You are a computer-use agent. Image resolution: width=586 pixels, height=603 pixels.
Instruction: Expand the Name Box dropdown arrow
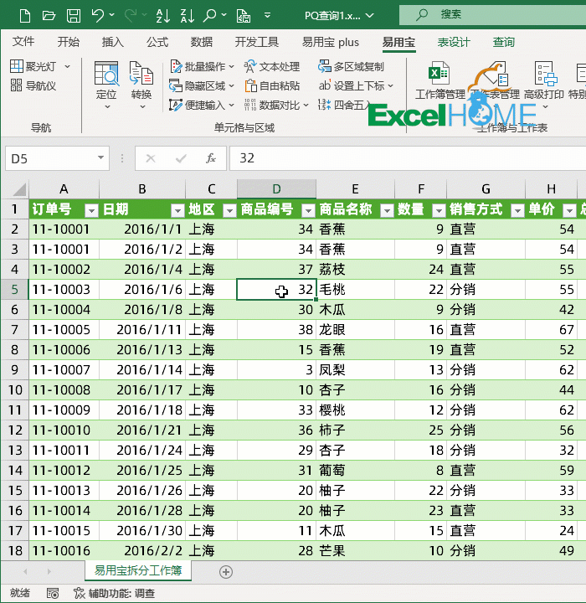point(100,157)
